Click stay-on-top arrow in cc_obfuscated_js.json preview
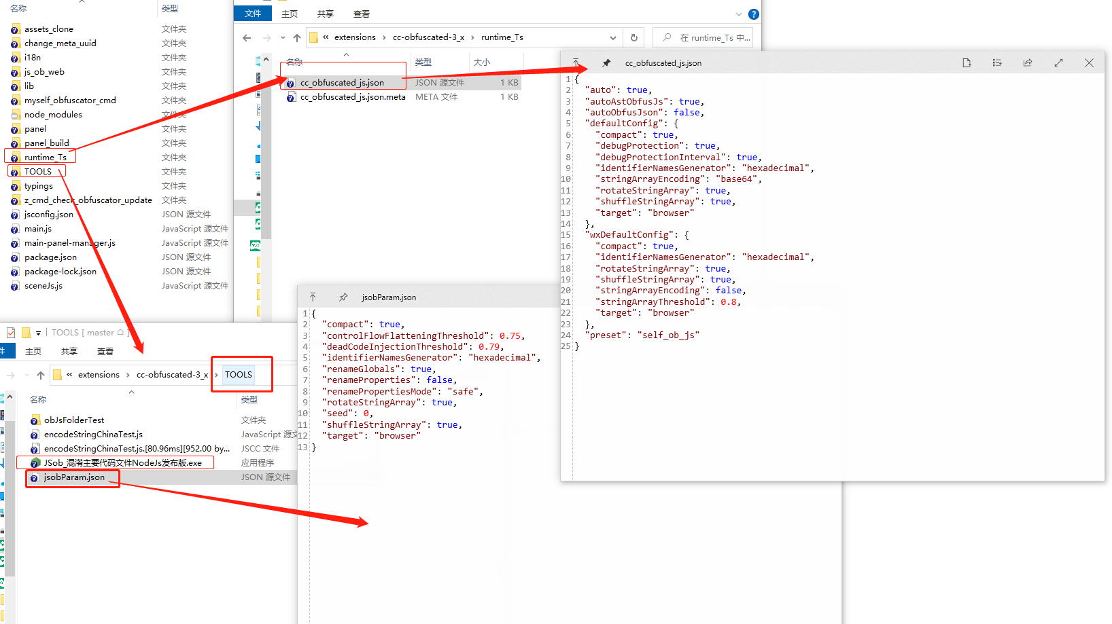Image resolution: width=1112 pixels, height=624 pixels. [x=576, y=62]
